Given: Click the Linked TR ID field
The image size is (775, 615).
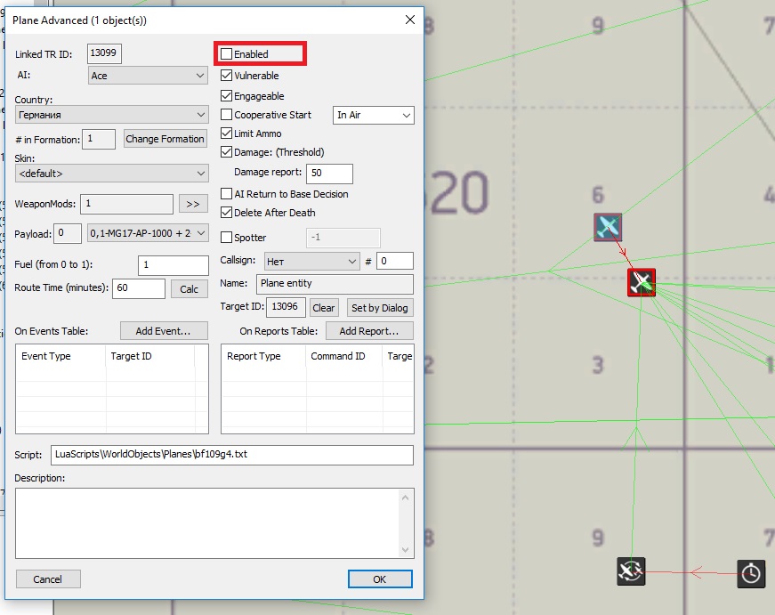Looking at the screenshot, I should (104, 53).
